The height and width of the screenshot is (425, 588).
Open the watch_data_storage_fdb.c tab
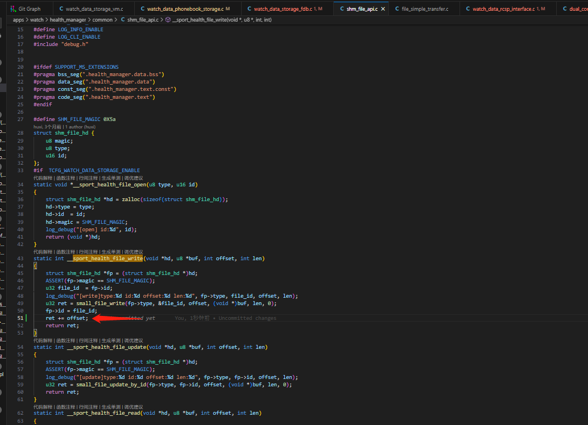[x=283, y=9]
